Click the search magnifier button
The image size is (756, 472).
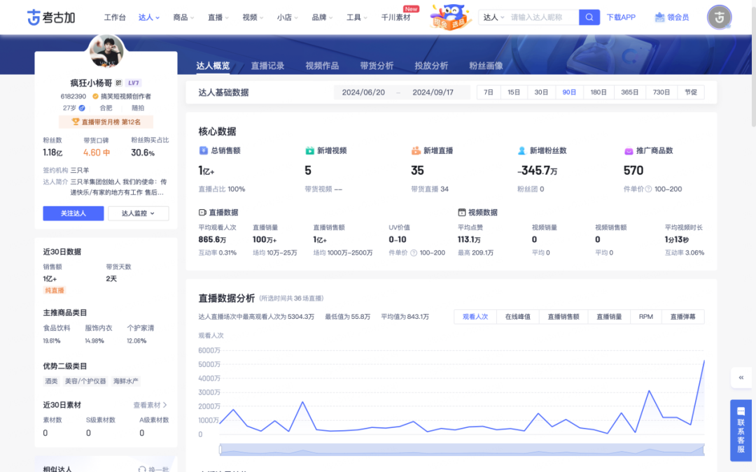coord(589,17)
